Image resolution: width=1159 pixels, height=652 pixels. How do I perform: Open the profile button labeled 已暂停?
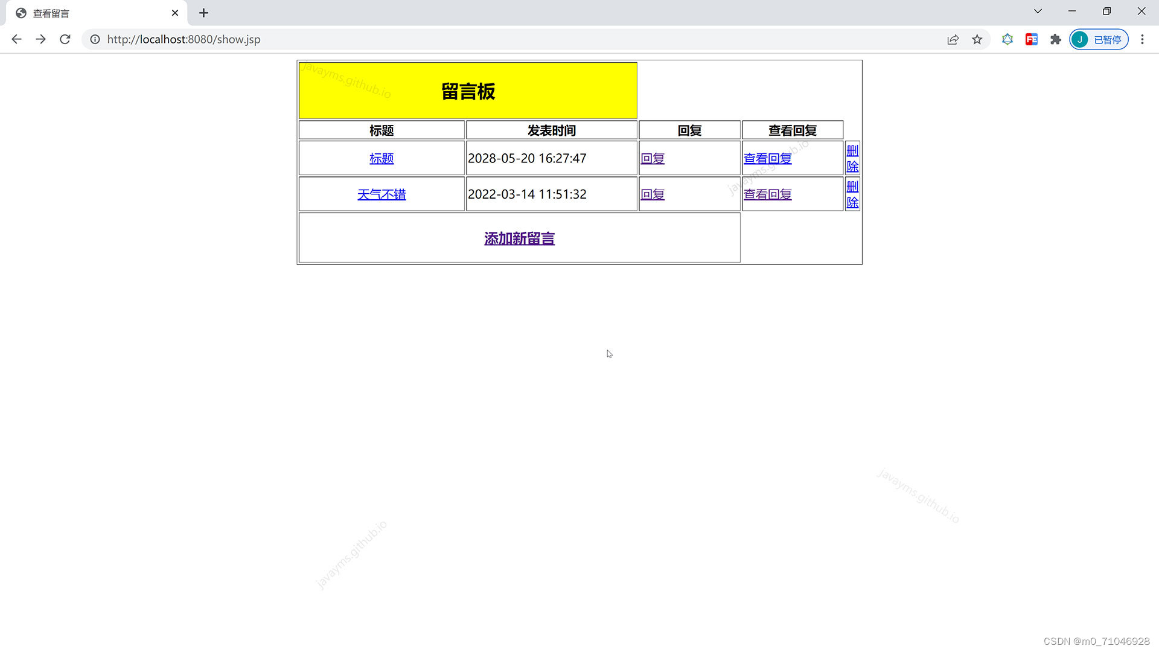tap(1099, 39)
